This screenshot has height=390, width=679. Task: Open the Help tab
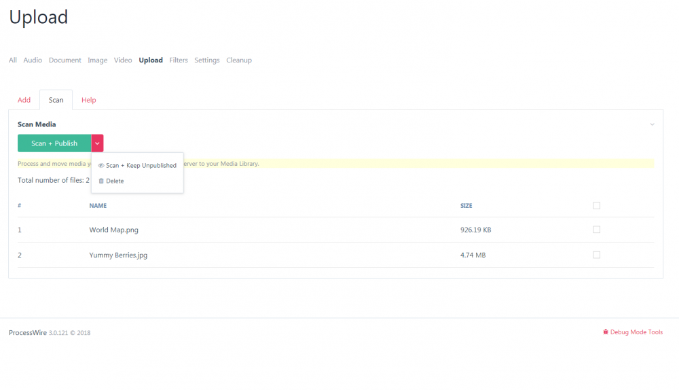(89, 100)
